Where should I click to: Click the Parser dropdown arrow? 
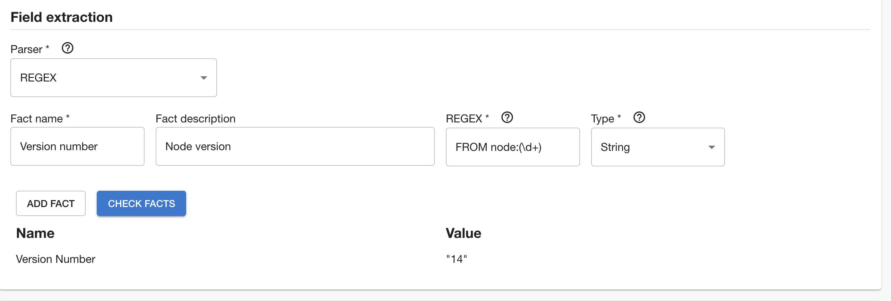pyautogui.click(x=204, y=78)
